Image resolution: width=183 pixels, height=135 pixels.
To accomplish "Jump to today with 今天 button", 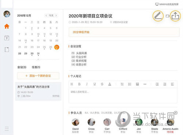I will tap(51, 16).
